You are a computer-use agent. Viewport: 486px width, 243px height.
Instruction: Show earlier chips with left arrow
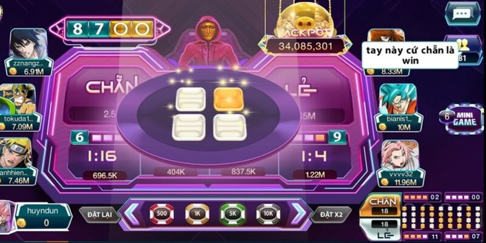click(x=131, y=213)
